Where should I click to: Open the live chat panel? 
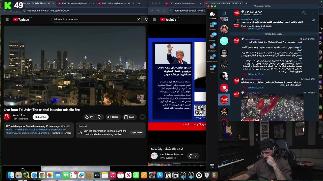point(137,132)
